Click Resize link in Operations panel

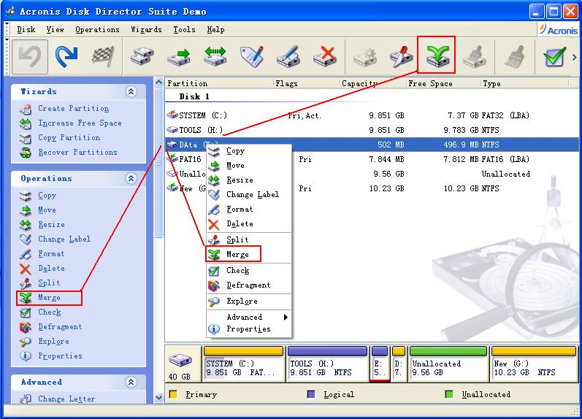click(x=52, y=225)
